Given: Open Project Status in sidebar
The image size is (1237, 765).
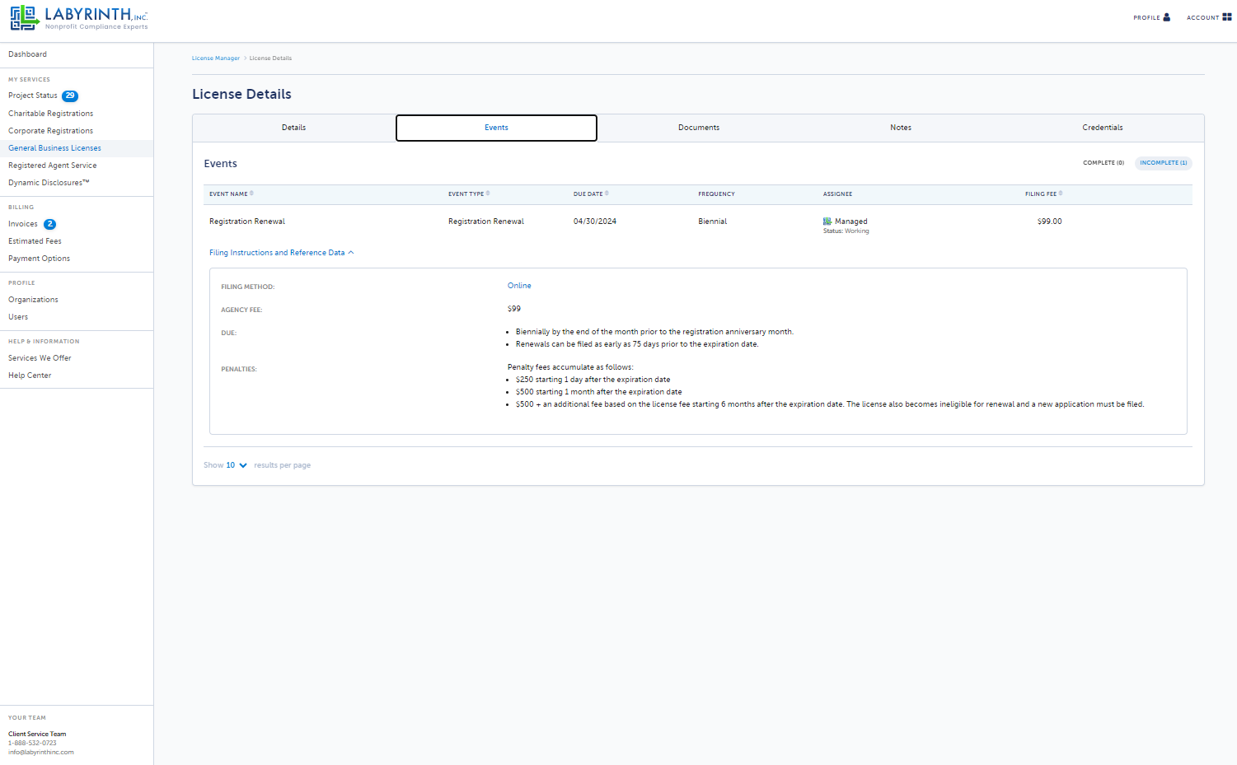Looking at the screenshot, I should (33, 96).
